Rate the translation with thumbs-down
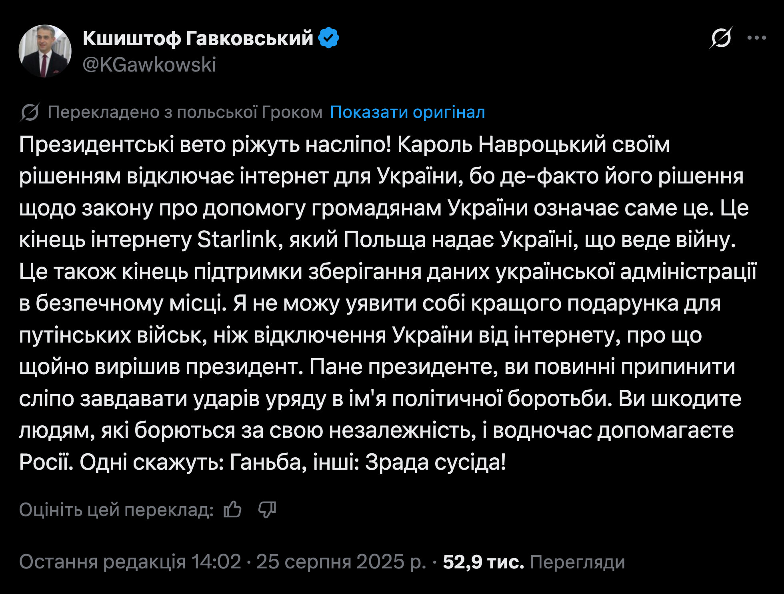This screenshot has width=784, height=594. (267, 510)
